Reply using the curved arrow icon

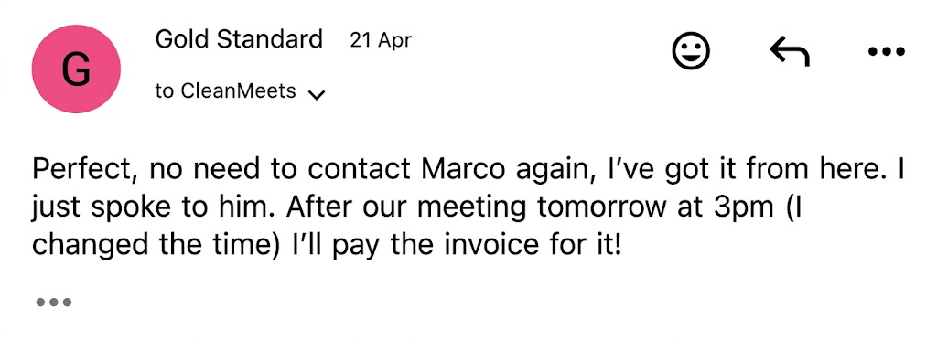[x=790, y=51]
